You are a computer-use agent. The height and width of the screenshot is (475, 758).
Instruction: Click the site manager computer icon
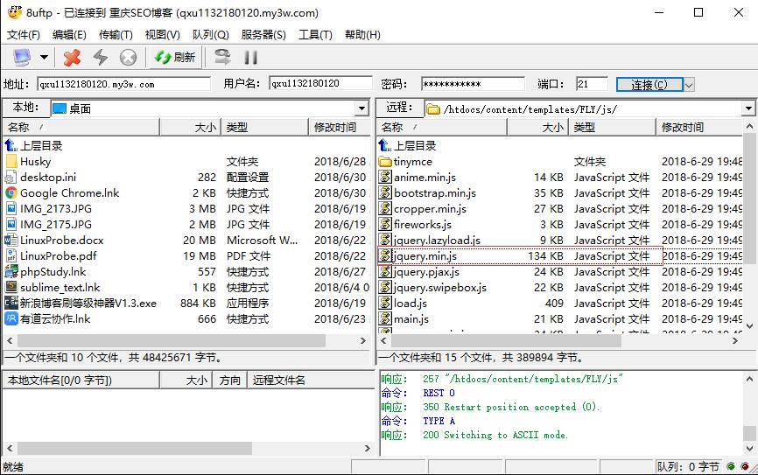tap(22, 58)
